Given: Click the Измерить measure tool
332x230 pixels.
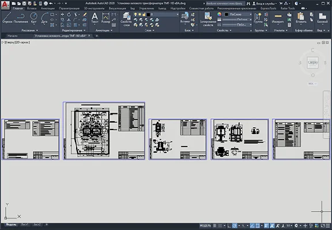Looking at the screenshot, I should point(278,18).
